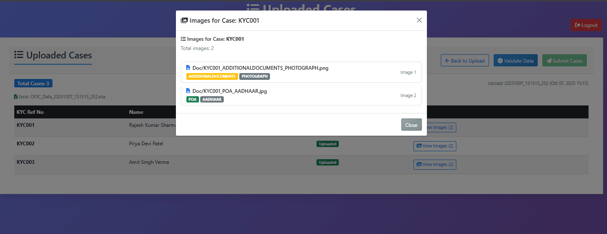
Task: Click the 'Total images: 2' text
Action: pyautogui.click(x=197, y=48)
